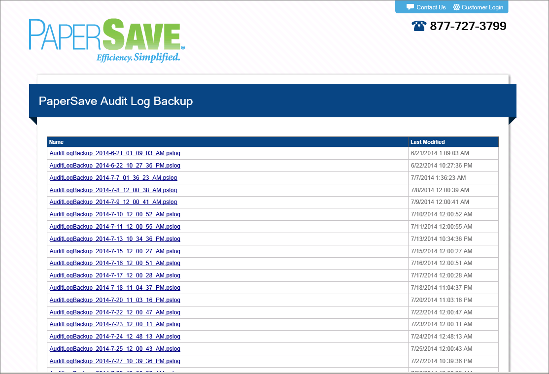Click the date 7/16/2014 12:00:51 AM
Viewport: 549px width, 374px height.
442,263
